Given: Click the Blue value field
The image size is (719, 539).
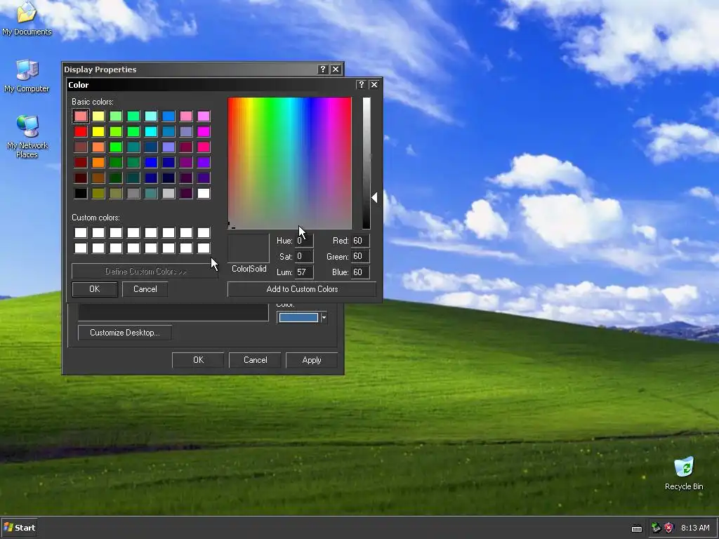Looking at the screenshot, I should point(360,272).
